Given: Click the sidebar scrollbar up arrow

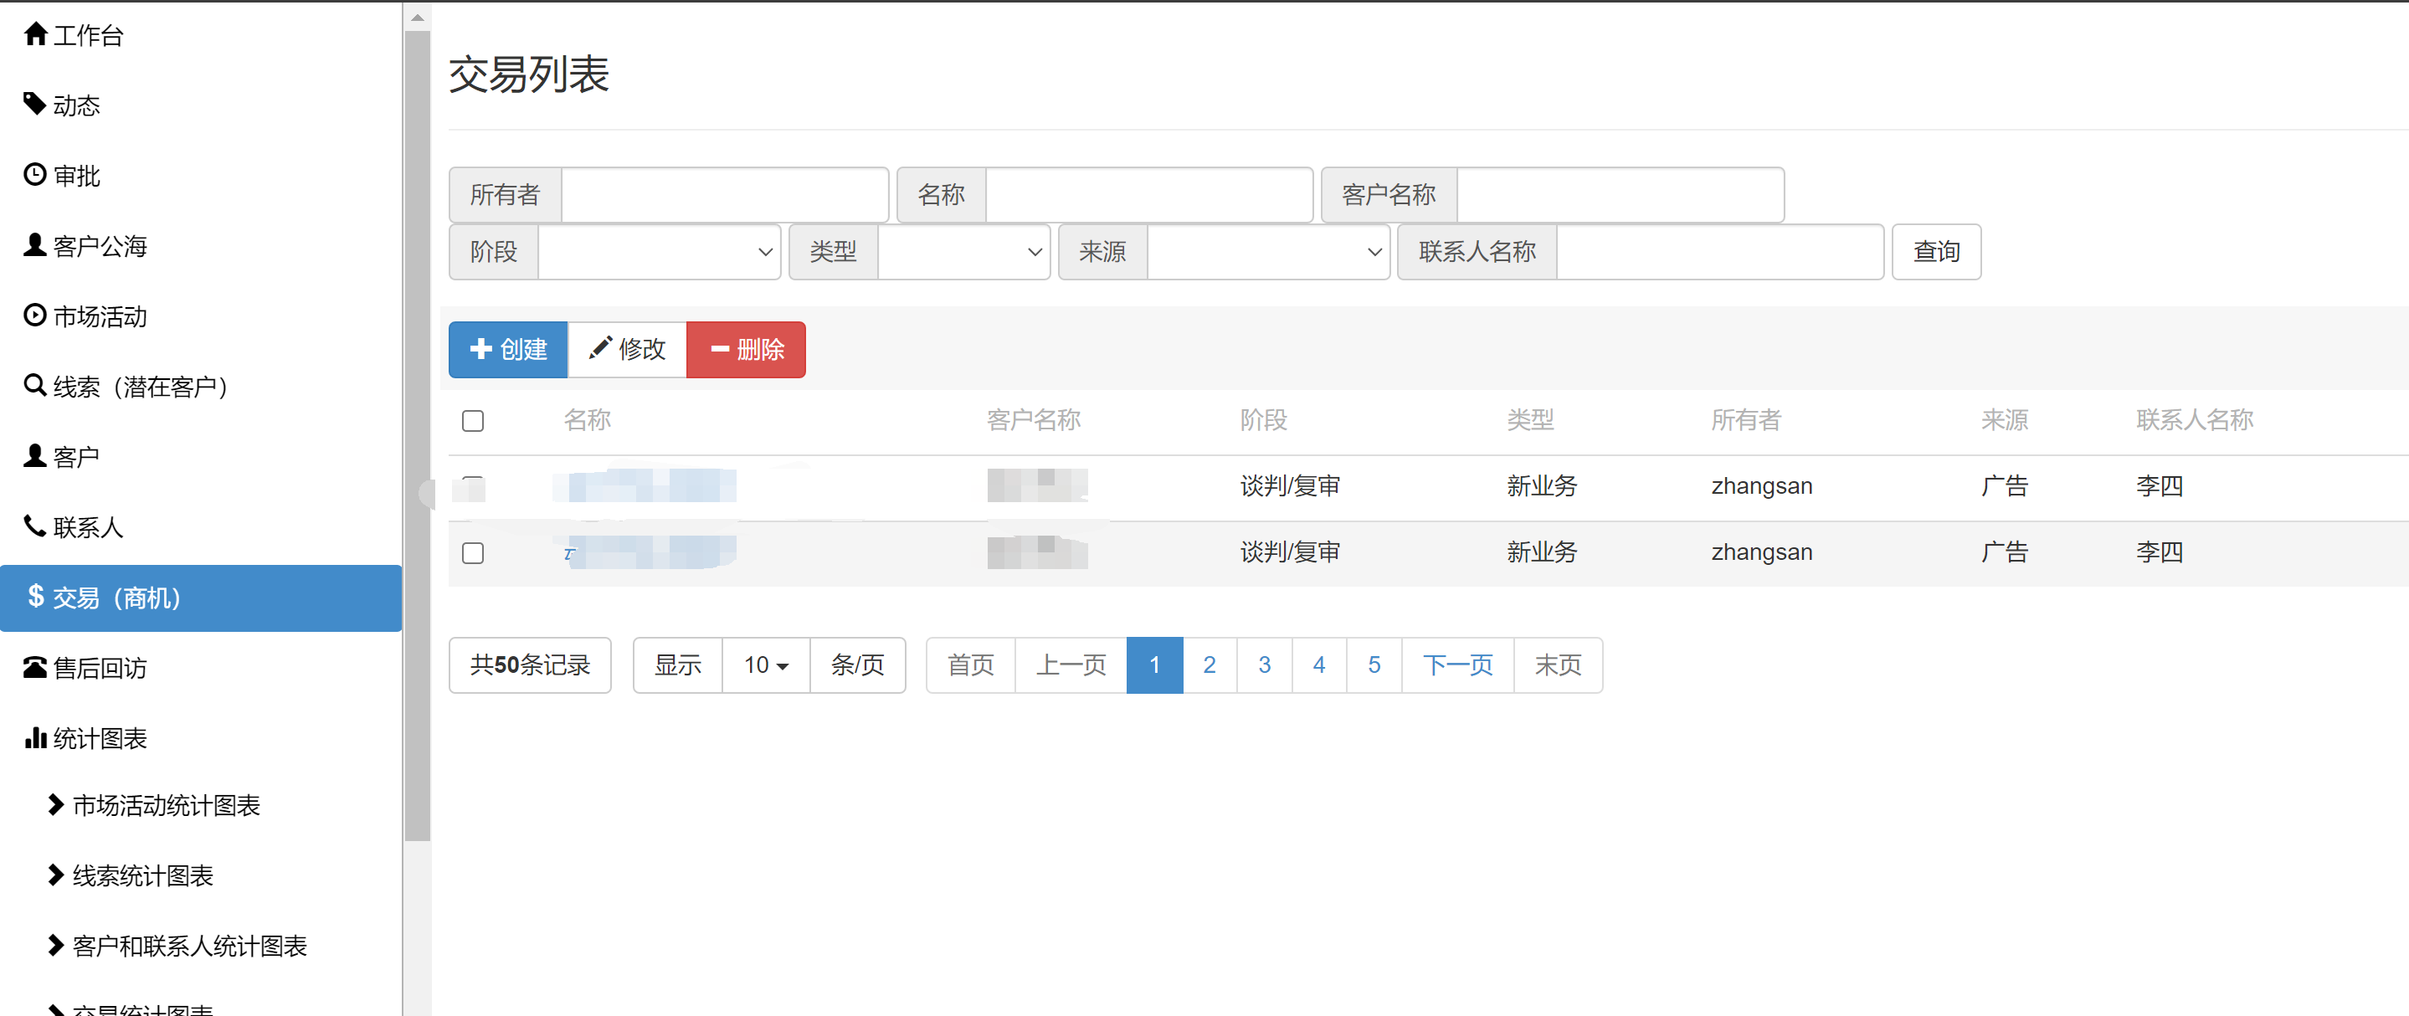Looking at the screenshot, I should (x=417, y=17).
